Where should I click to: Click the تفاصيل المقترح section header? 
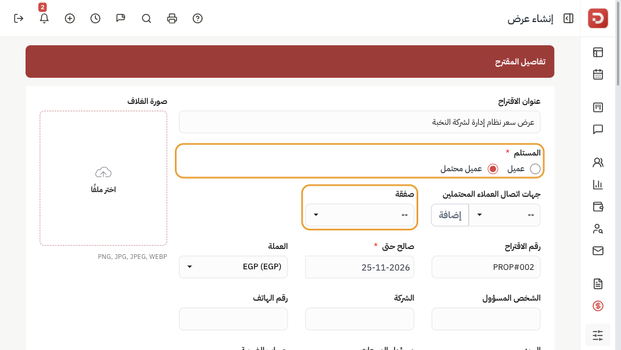pos(290,62)
